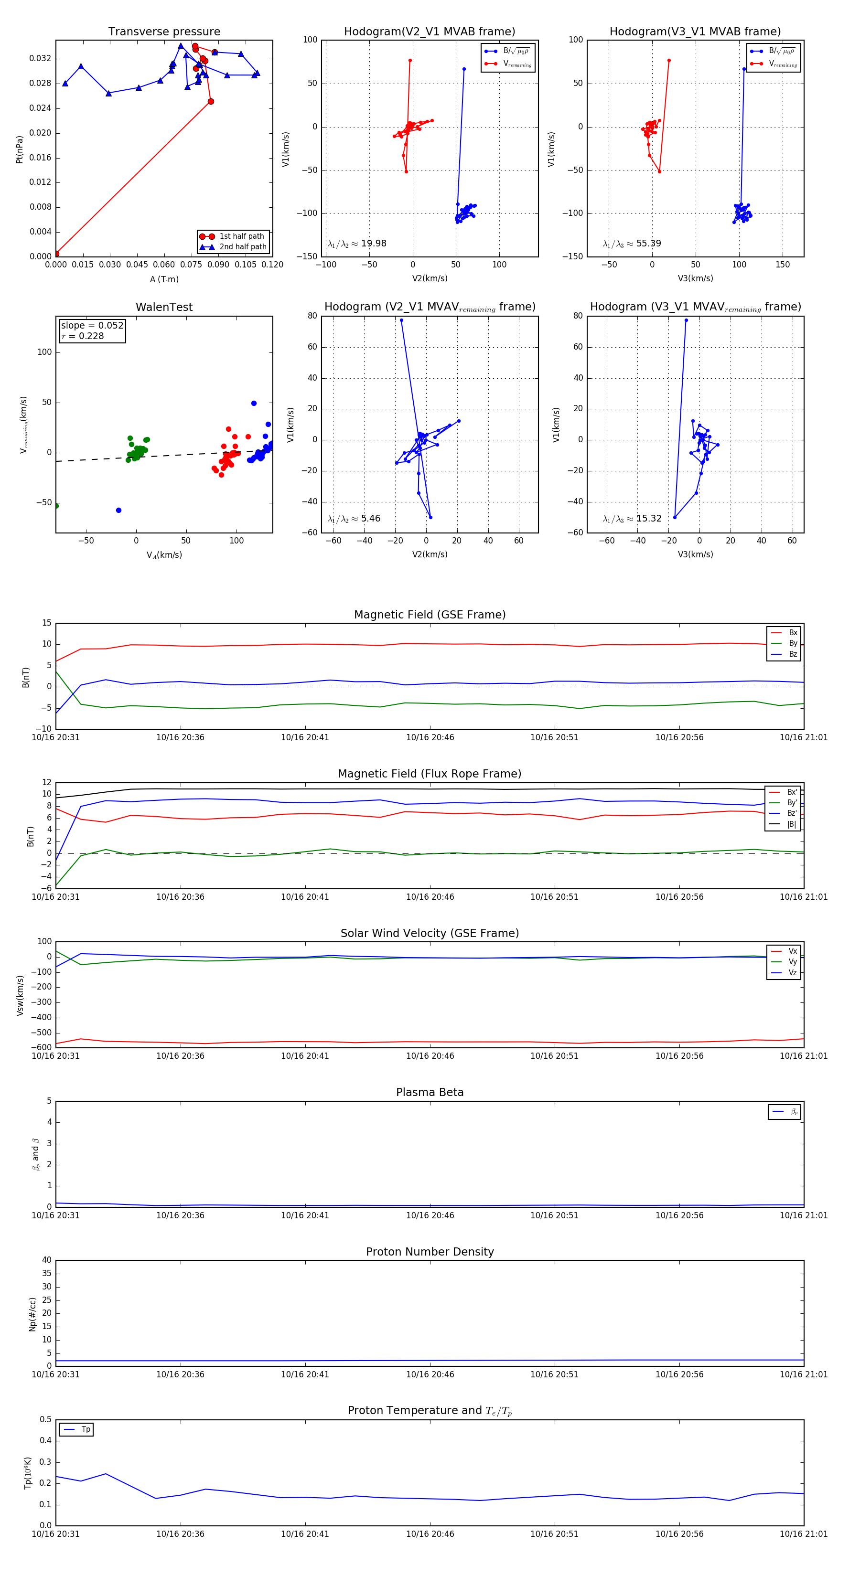Click the "Solar Wind Velocity (GSE Frame)" title
Image resolution: width=860 pixels, height=1576 pixels.
tap(430, 933)
